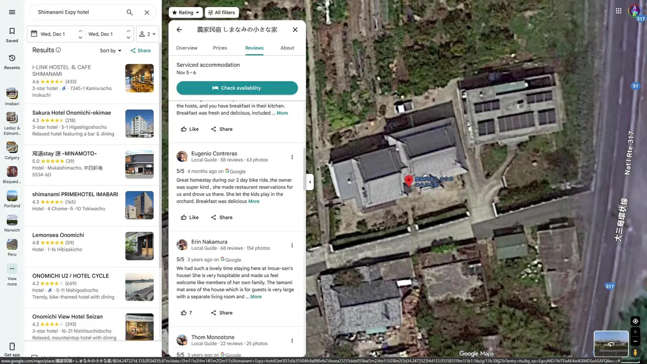647x364 pixels.
Task: Open Norwich recent place shortcut
Action: (x=12, y=223)
